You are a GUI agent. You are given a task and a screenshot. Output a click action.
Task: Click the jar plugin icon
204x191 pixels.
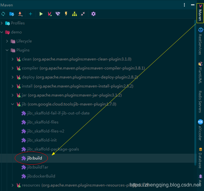(x=19, y=95)
